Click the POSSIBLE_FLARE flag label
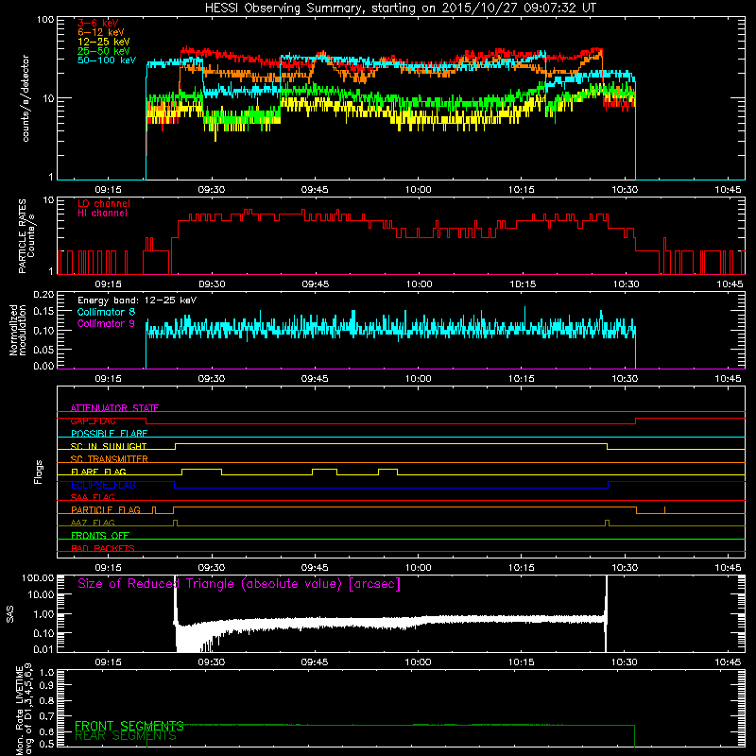Screen dimensions: 756x756 [x=109, y=434]
